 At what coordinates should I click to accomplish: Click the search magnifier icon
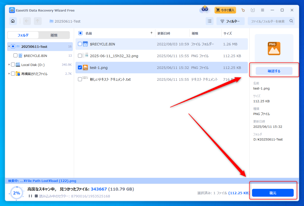coord(291,21)
